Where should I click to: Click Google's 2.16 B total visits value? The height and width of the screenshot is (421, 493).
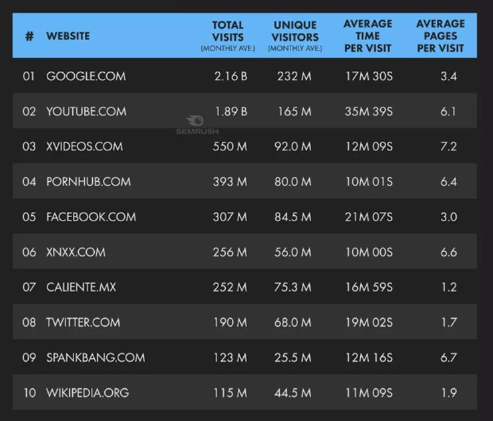230,76
